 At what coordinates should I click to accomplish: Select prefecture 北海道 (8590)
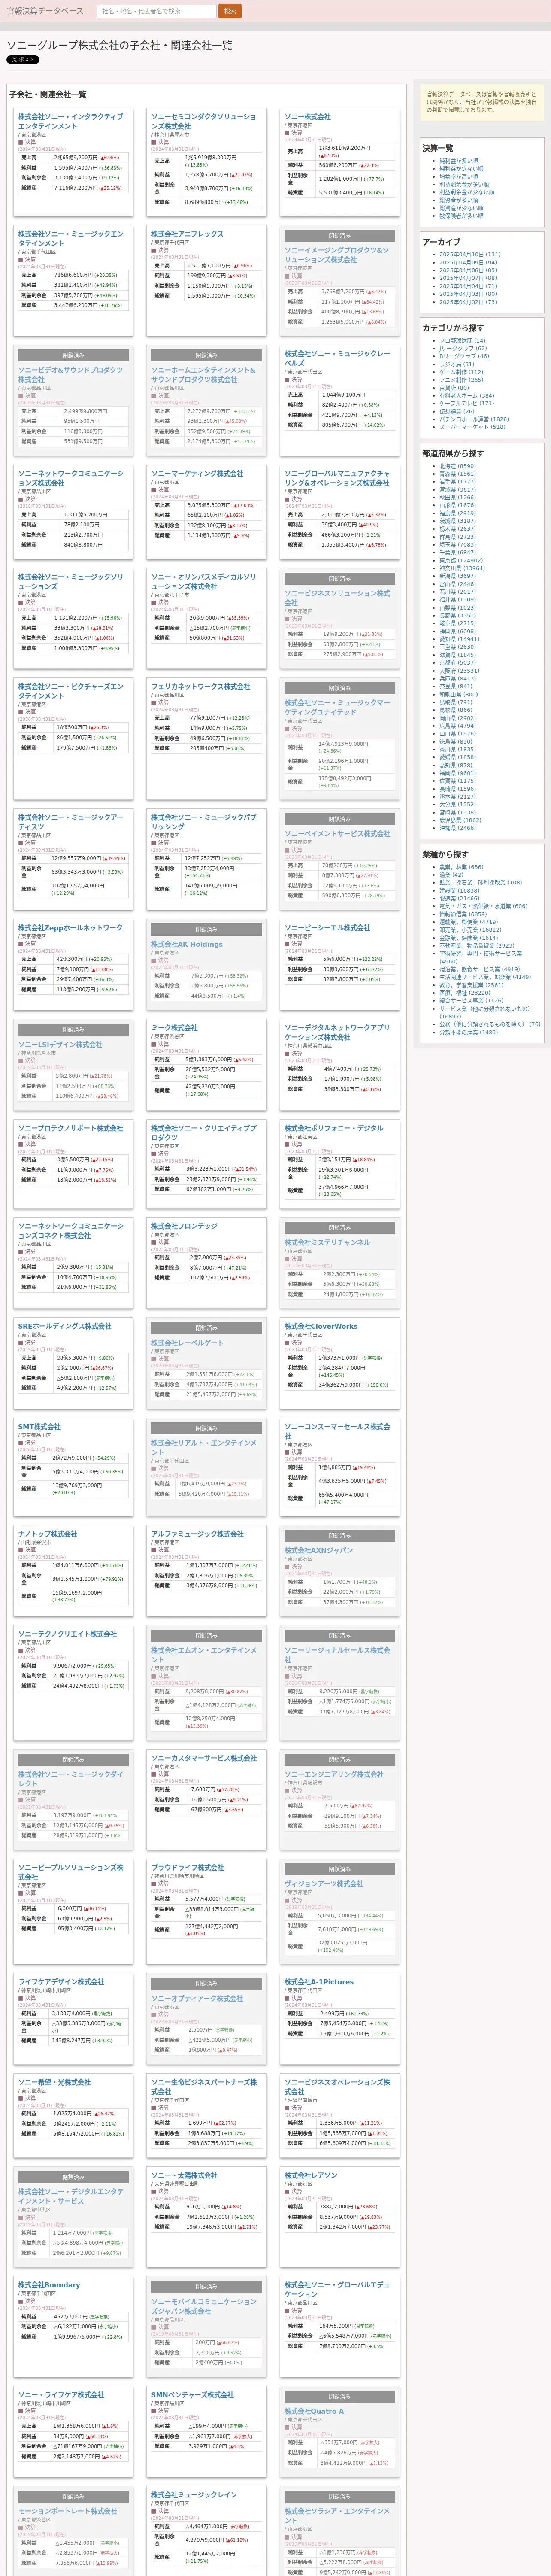(x=457, y=466)
